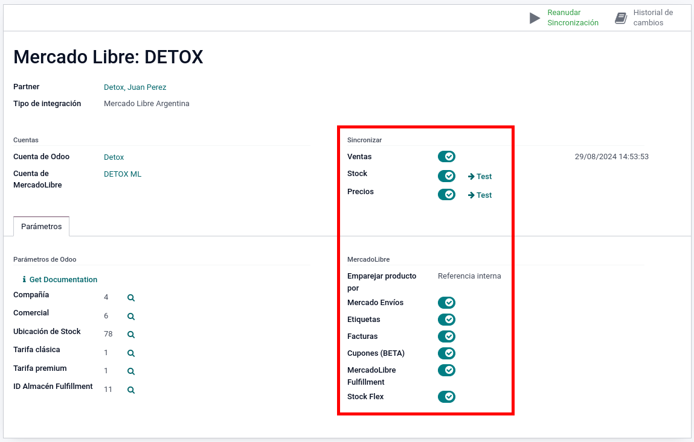Open the Cuenta de Odoo link Detox
The image size is (694, 442).
pyautogui.click(x=114, y=157)
